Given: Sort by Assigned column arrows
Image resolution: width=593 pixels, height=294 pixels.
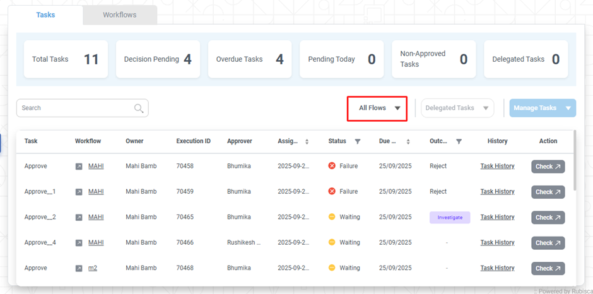Looking at the screenshot, I should point(307,142).
